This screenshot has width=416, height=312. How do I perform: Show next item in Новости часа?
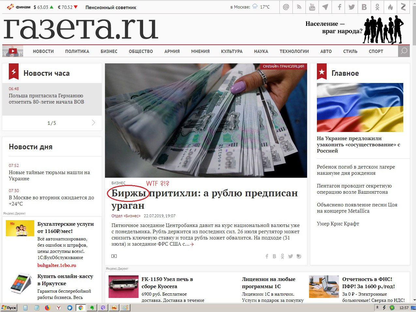click(94, 123)
